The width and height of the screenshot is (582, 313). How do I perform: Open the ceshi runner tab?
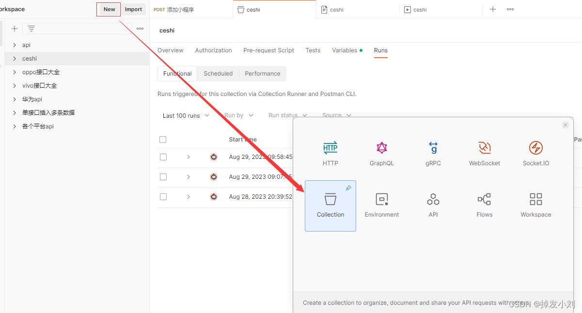click(x=441, y=10)
